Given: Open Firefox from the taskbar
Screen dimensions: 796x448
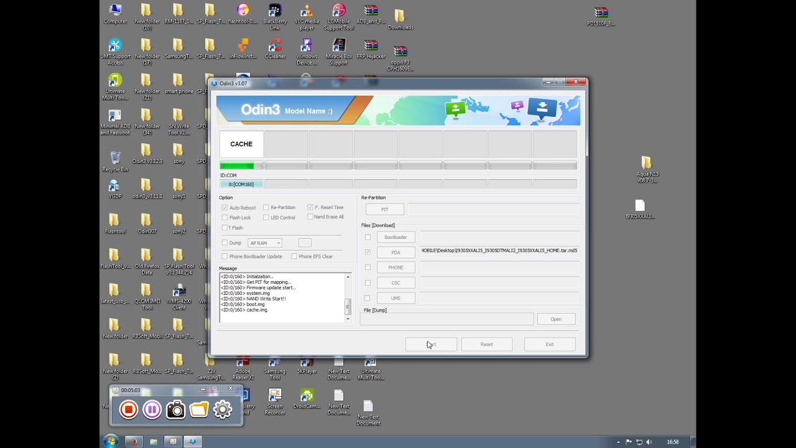Looking at the screenshot, I should 133,442.
